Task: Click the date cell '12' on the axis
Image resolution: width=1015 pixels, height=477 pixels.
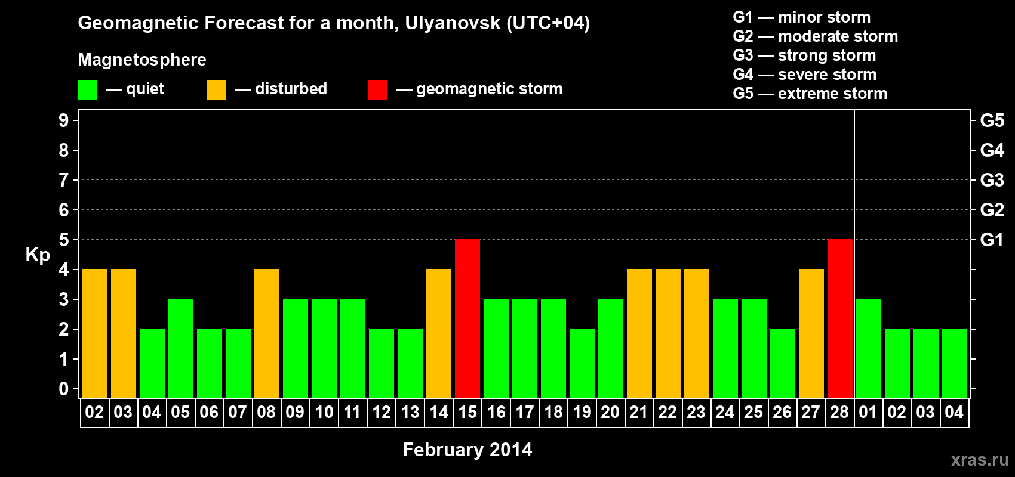Action: pyautogui.click(x=382, y=413)
